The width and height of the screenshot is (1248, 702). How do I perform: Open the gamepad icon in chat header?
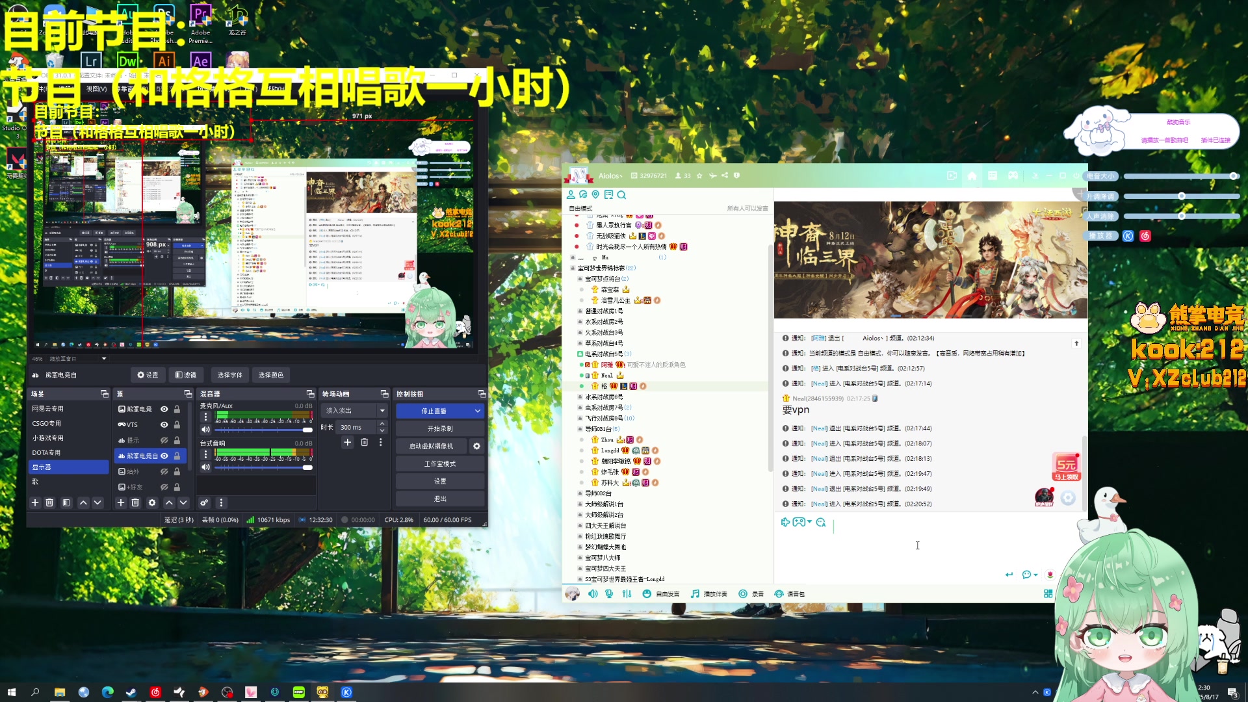[1013, 175]
